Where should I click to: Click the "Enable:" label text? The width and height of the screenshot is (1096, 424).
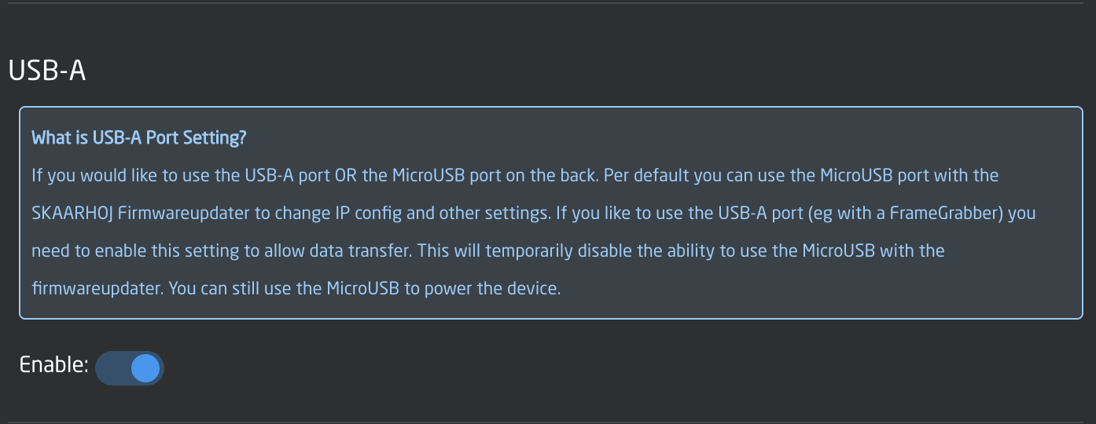point(53,365)
